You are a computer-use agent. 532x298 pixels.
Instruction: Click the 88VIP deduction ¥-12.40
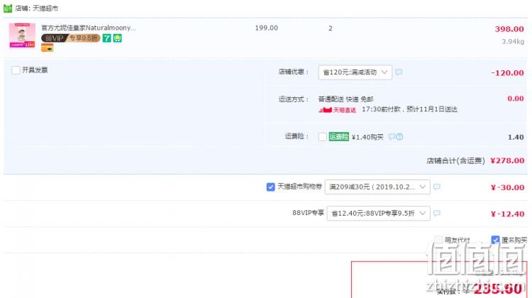tap(508, 214)
